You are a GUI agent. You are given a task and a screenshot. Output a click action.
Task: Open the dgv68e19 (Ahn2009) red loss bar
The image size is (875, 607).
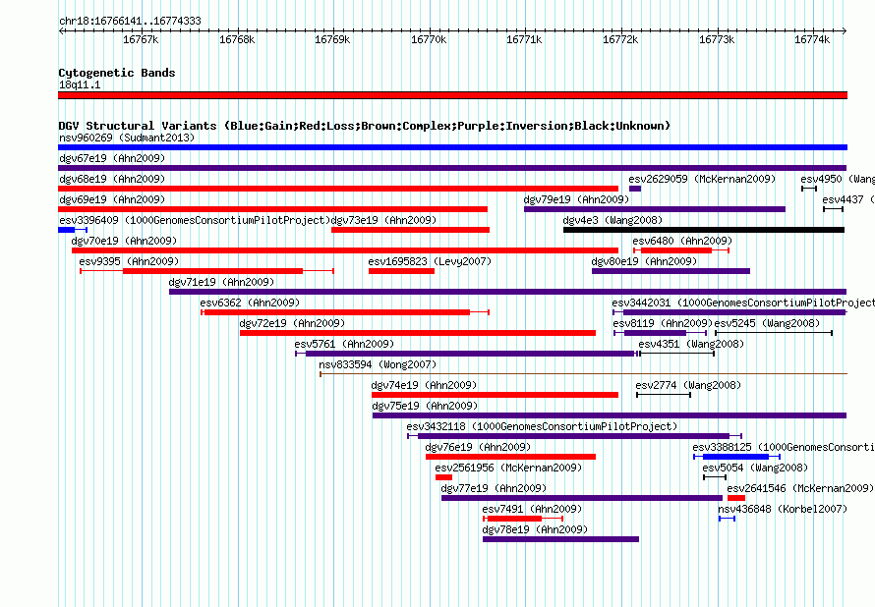coord(338,189)
